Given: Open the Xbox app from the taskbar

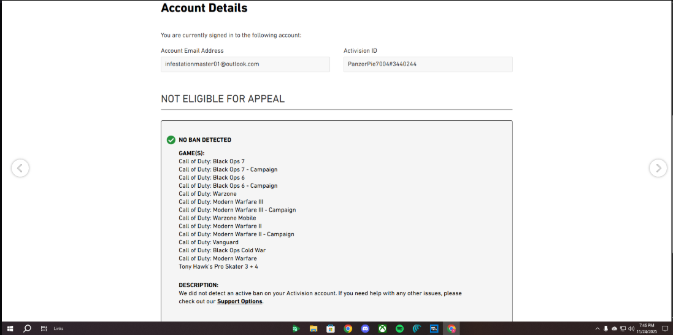Looking at the screenshot, I should [382, 329].
